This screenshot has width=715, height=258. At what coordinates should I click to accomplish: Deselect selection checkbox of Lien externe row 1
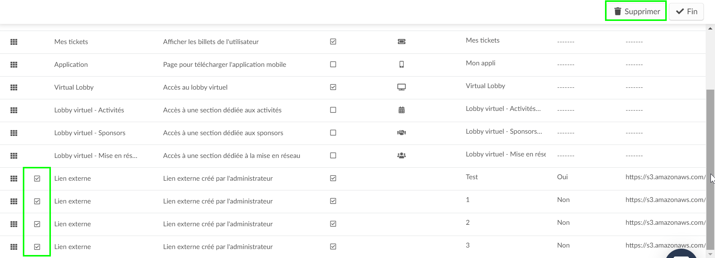(37, 201)
